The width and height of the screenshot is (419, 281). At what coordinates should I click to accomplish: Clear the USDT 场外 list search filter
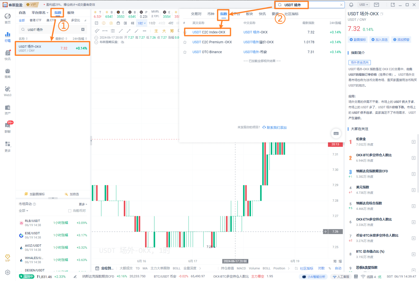click(x=83, y=30)
